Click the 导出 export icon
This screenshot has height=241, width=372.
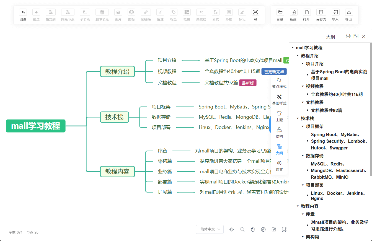(348, 12)
